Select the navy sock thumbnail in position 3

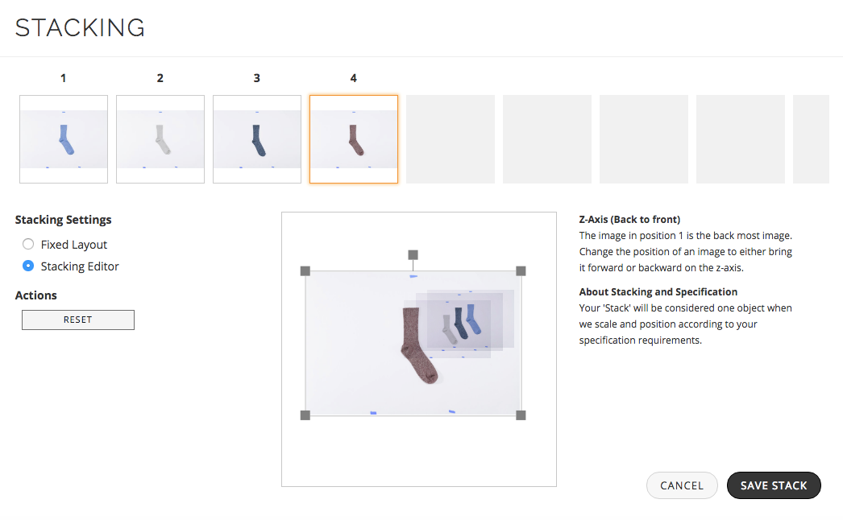(257, 139)
